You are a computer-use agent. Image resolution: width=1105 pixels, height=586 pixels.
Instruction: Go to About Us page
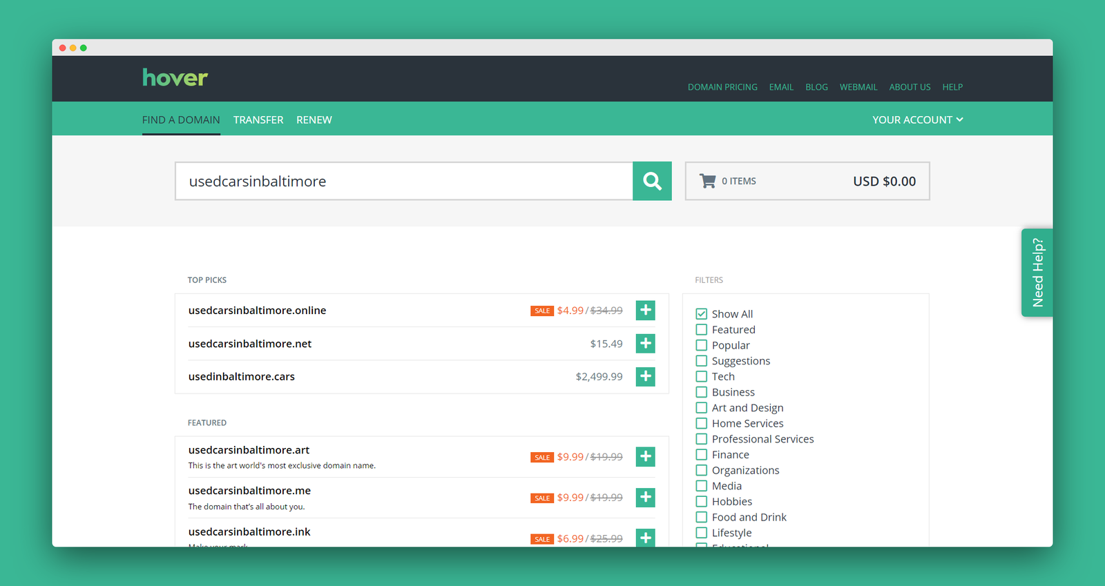pos(910,87)
